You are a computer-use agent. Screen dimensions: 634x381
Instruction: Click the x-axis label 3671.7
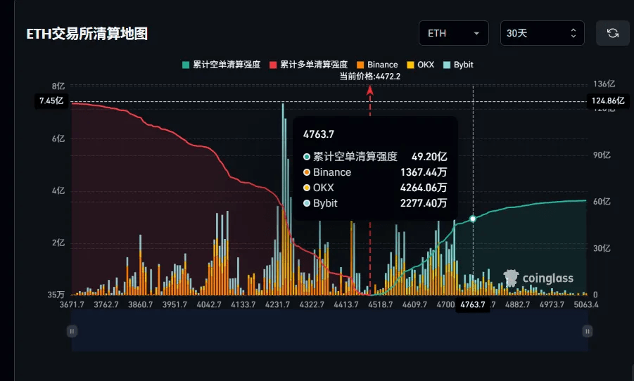click(72, 304)
